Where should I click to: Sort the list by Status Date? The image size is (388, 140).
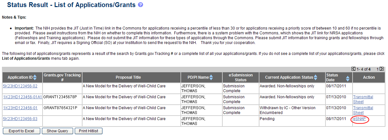[x=347, y=78]
